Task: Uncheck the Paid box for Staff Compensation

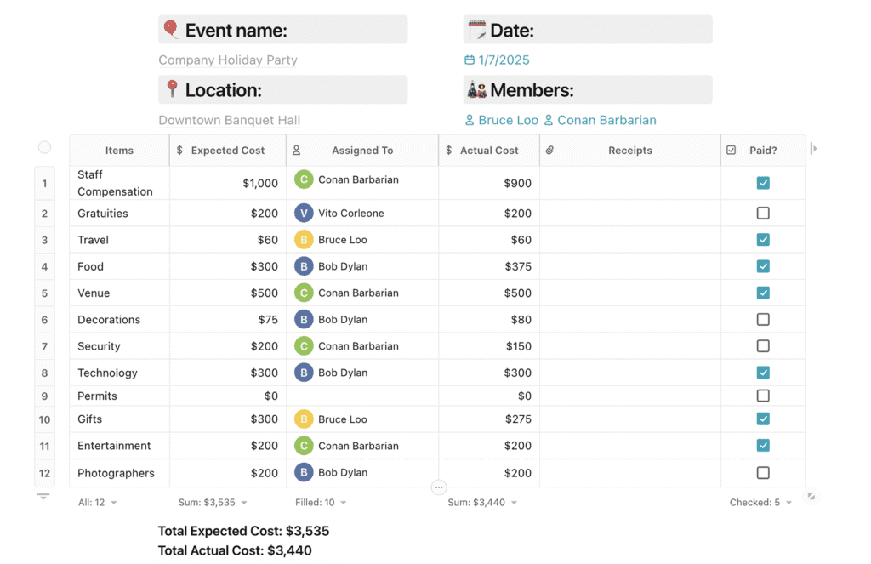Action: pyautogui.click(x=763, y=183)
